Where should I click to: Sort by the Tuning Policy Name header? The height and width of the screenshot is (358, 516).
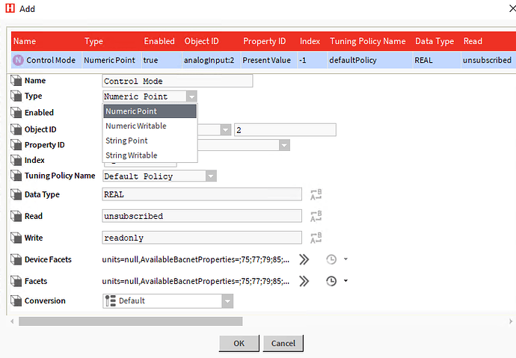click(368, 41)
